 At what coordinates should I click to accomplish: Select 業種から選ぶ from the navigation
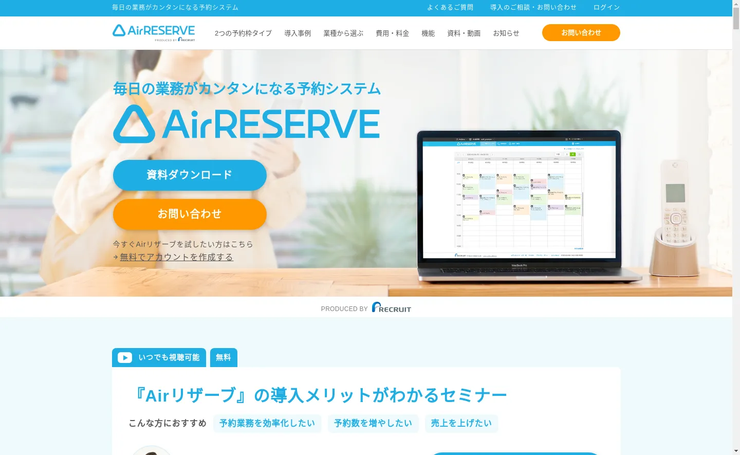pyautogui.click(x=343, y=33)
